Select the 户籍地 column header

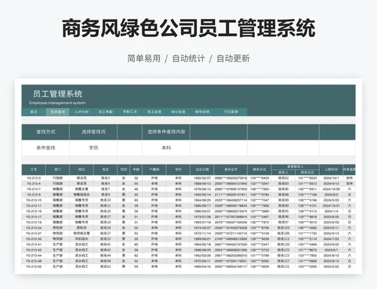pos(154,170)
